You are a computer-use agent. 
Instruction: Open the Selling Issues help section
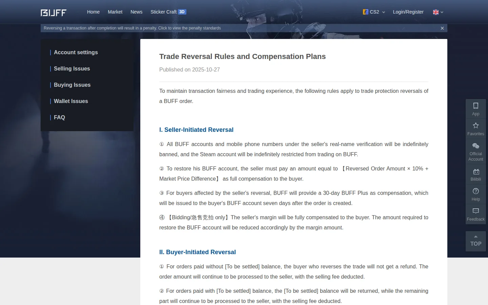click(72, 69)
